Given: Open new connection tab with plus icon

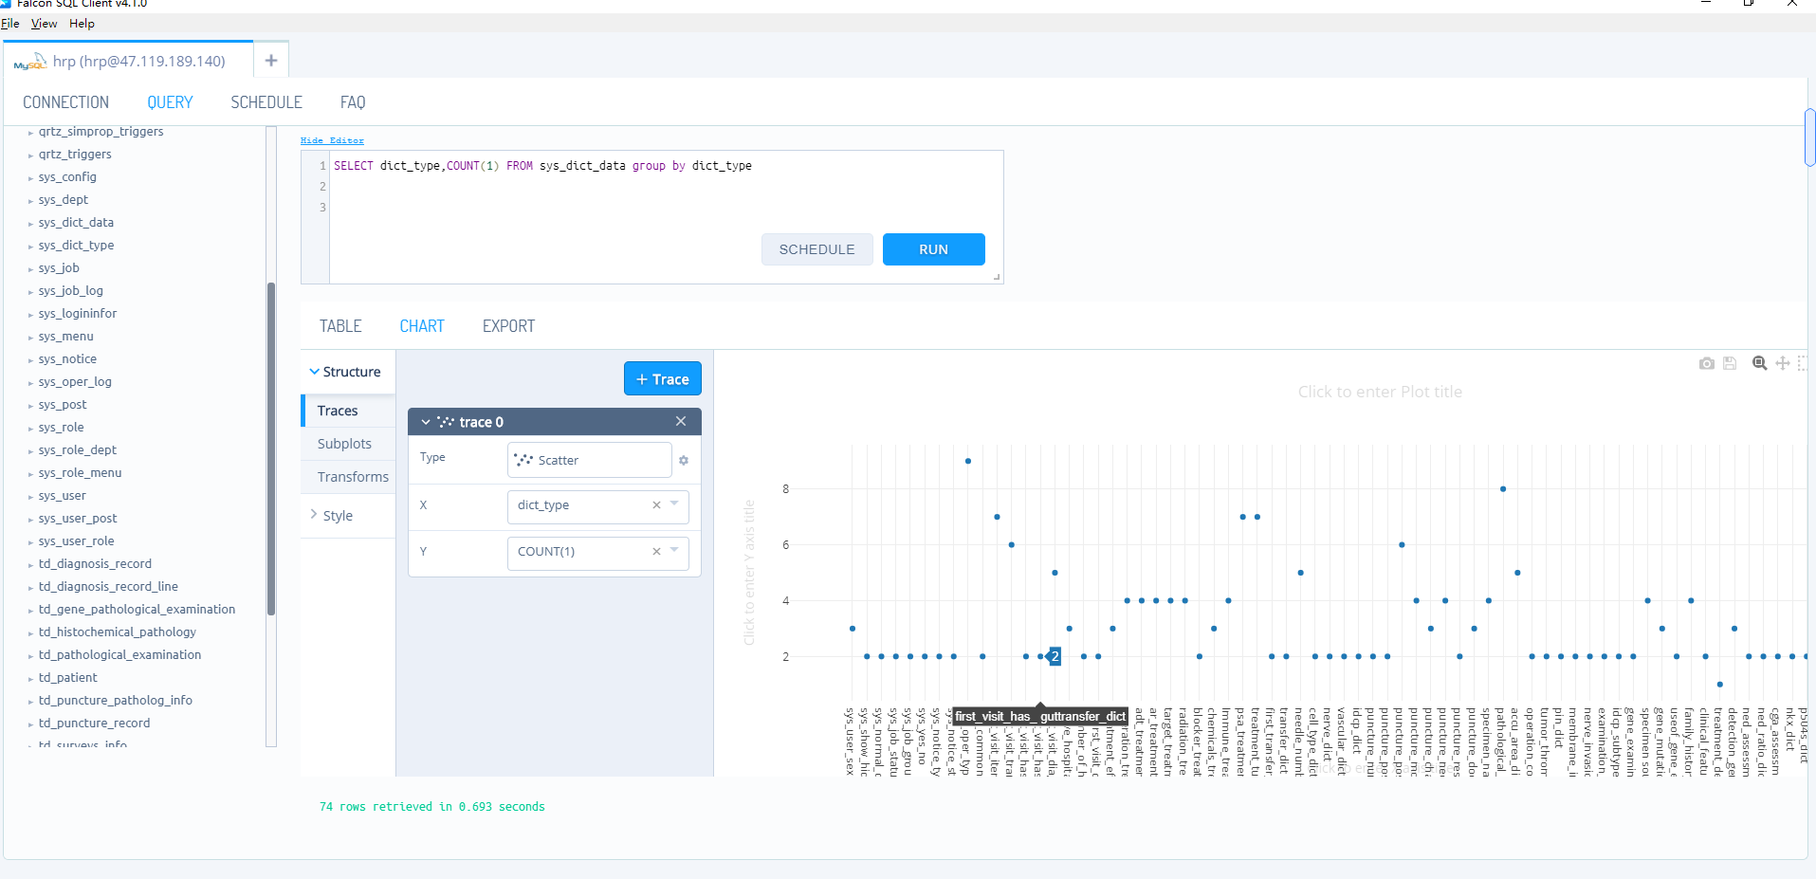Looking at the screenshot, I should 271,61.
